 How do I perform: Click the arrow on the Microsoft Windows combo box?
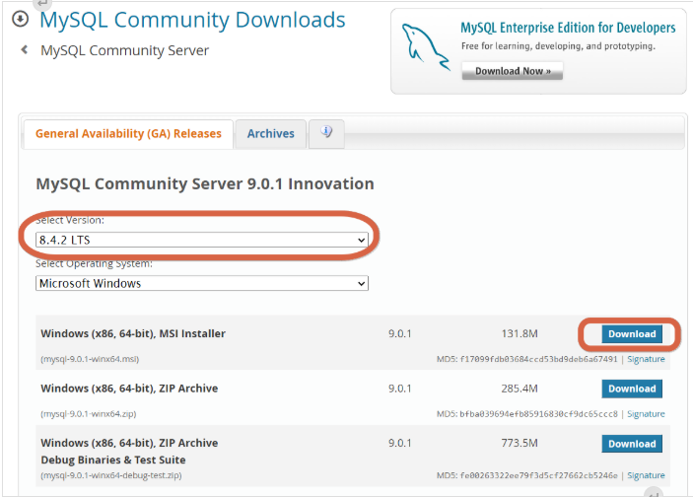click(x=361, y=283)
